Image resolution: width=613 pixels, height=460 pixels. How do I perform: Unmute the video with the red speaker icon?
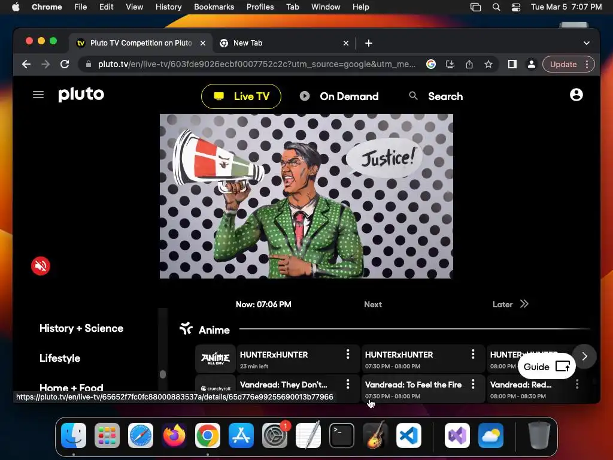(x=41, y=266)
